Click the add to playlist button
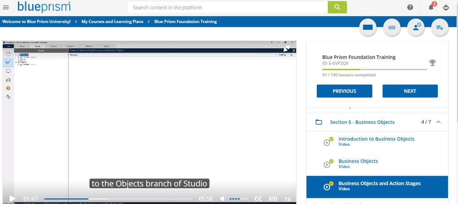Image resolution: width=458 pixels, height=204 pixels. [x=440, y=27]
